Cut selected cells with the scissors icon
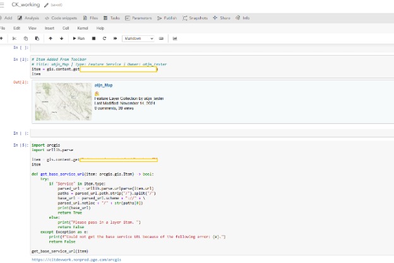 (15, 39)
